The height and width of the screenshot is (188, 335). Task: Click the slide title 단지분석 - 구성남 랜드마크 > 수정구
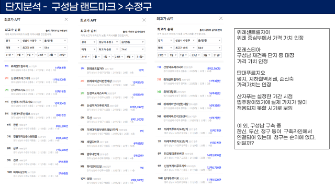click(78, 6)
